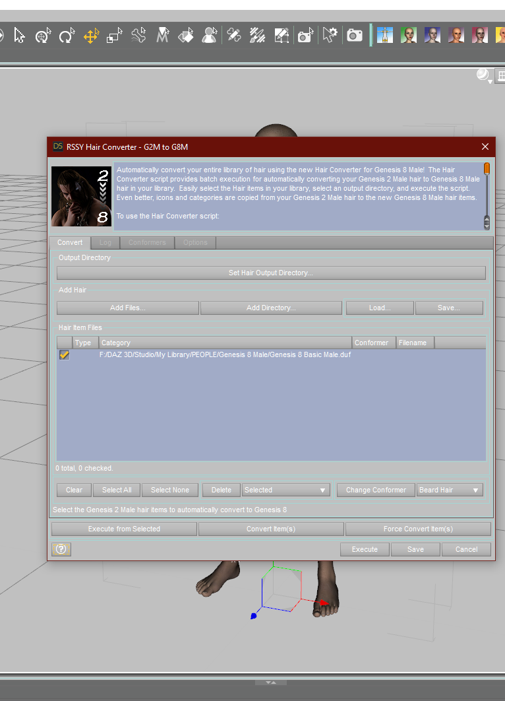Click the Execute button at dialog bottom
Image resolution: width=505 pixels, height=701 pixels.
tap(365, 549)
